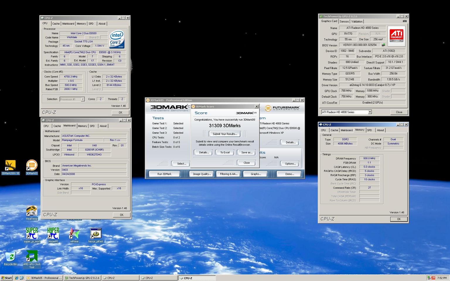Open the 3DMark03 desktop shortcut
This screenshot has height=281, width=450.
pyautogui.click(x=32, y=167)
